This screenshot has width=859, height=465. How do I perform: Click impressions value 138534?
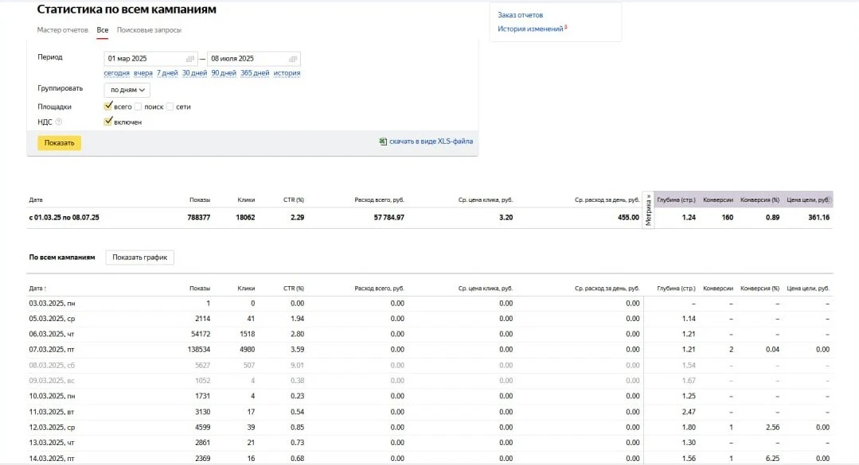198,349
